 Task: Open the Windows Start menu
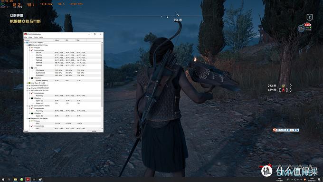pyautogui.click(x=3, y=180)
